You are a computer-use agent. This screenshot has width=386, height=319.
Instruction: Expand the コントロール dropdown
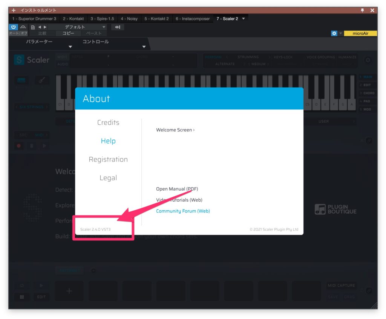pyautogui.click(x=144, y=47)
